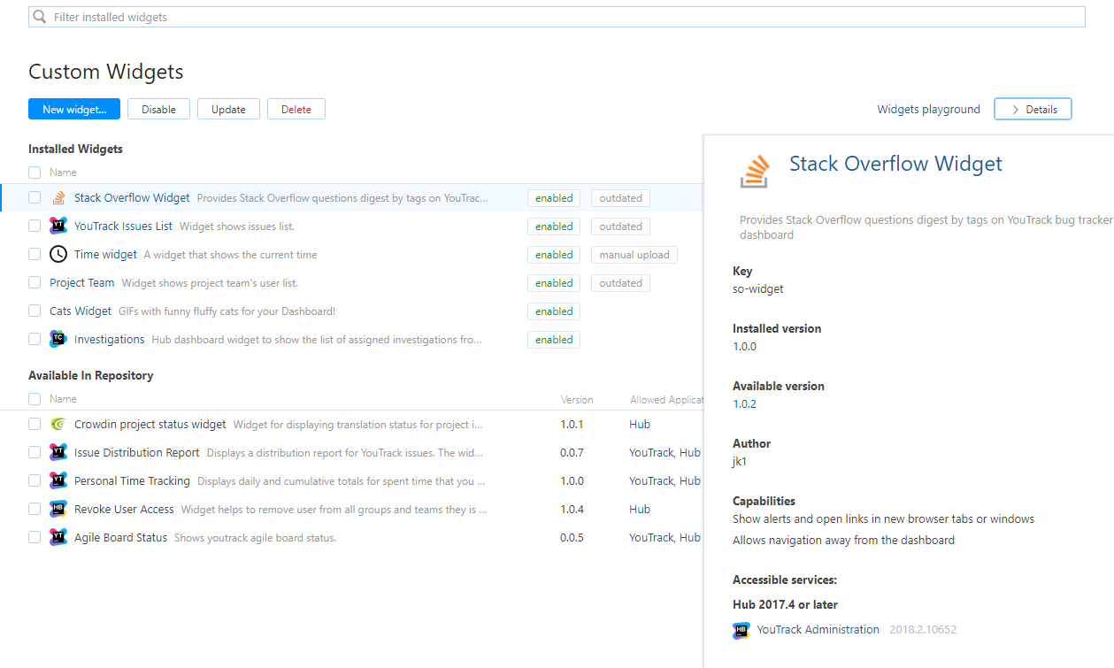Click the TeamCity Investigations widget icon
The image size is (1114, 668).
click(58, 340)
